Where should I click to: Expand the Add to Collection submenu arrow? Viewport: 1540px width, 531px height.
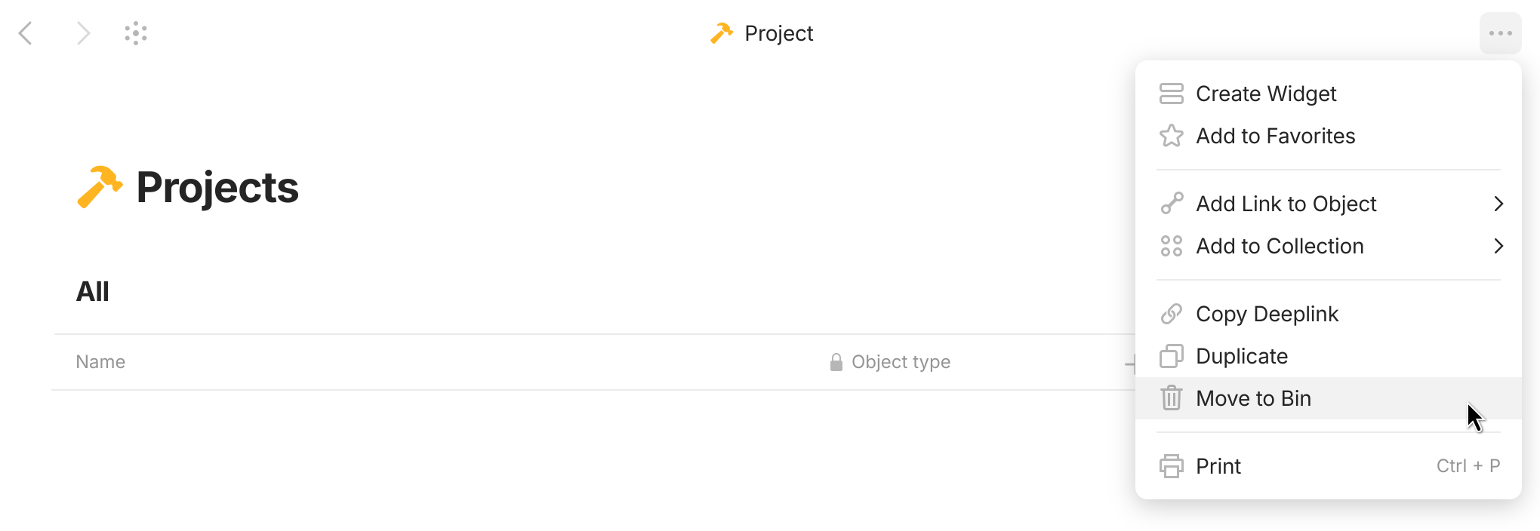[1498, 246]
